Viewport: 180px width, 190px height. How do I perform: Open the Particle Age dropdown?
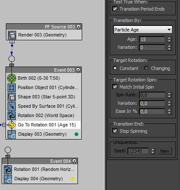tap(143, 30)
